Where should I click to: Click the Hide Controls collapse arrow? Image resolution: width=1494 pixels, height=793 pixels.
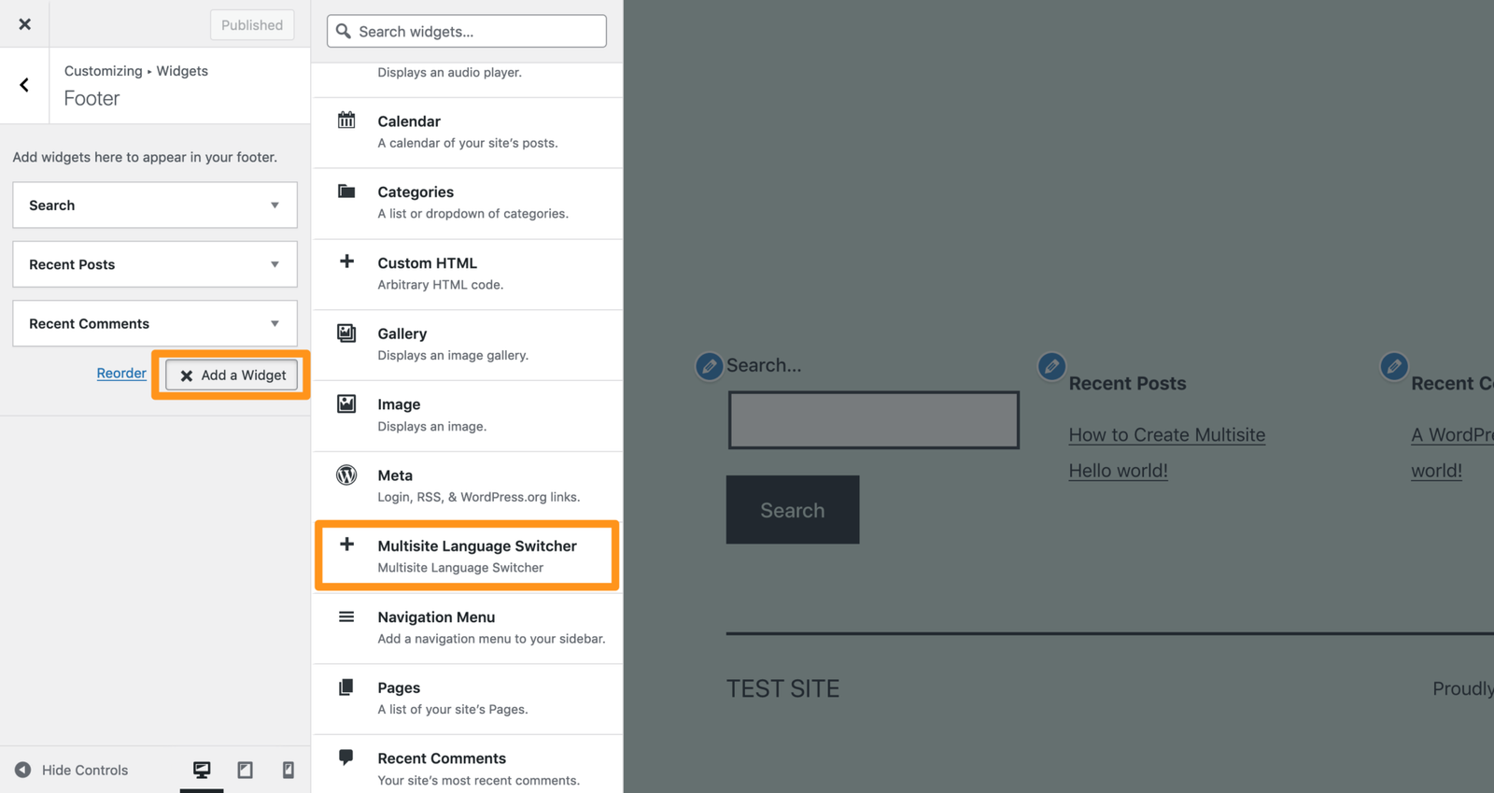(x=23, y=770)
